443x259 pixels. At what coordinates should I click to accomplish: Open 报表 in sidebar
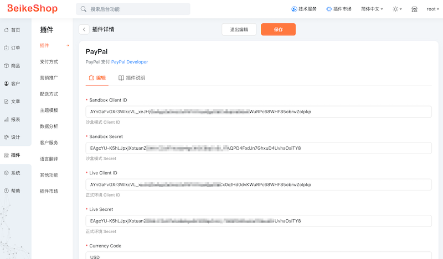coord(12,119)
